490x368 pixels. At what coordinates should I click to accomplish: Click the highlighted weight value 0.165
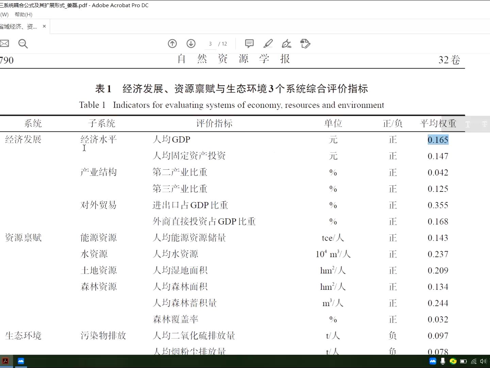click(x=438, y=140)
